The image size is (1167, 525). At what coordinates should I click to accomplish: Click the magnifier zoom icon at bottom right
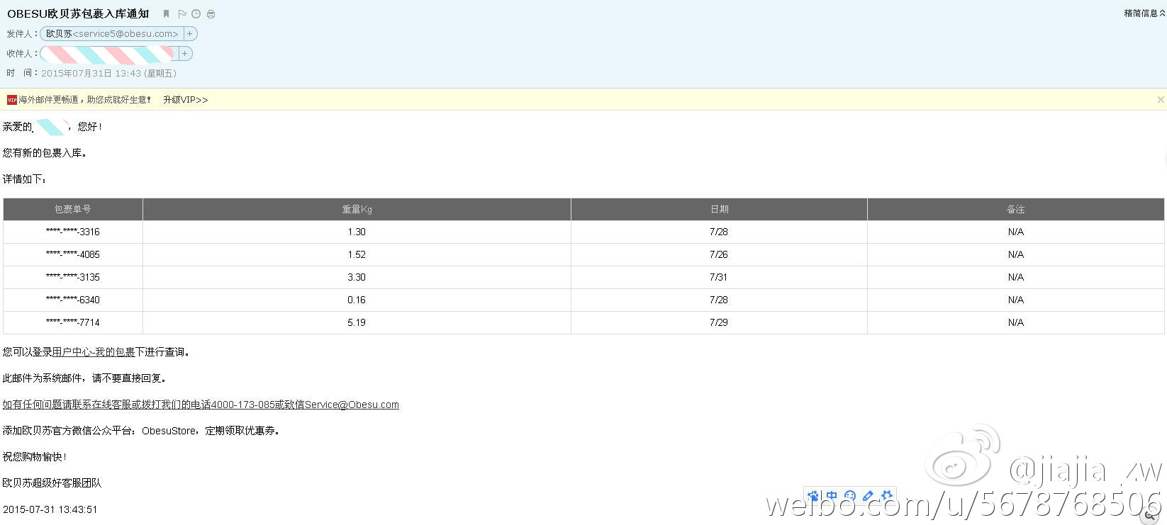(x=1151, y=516)
